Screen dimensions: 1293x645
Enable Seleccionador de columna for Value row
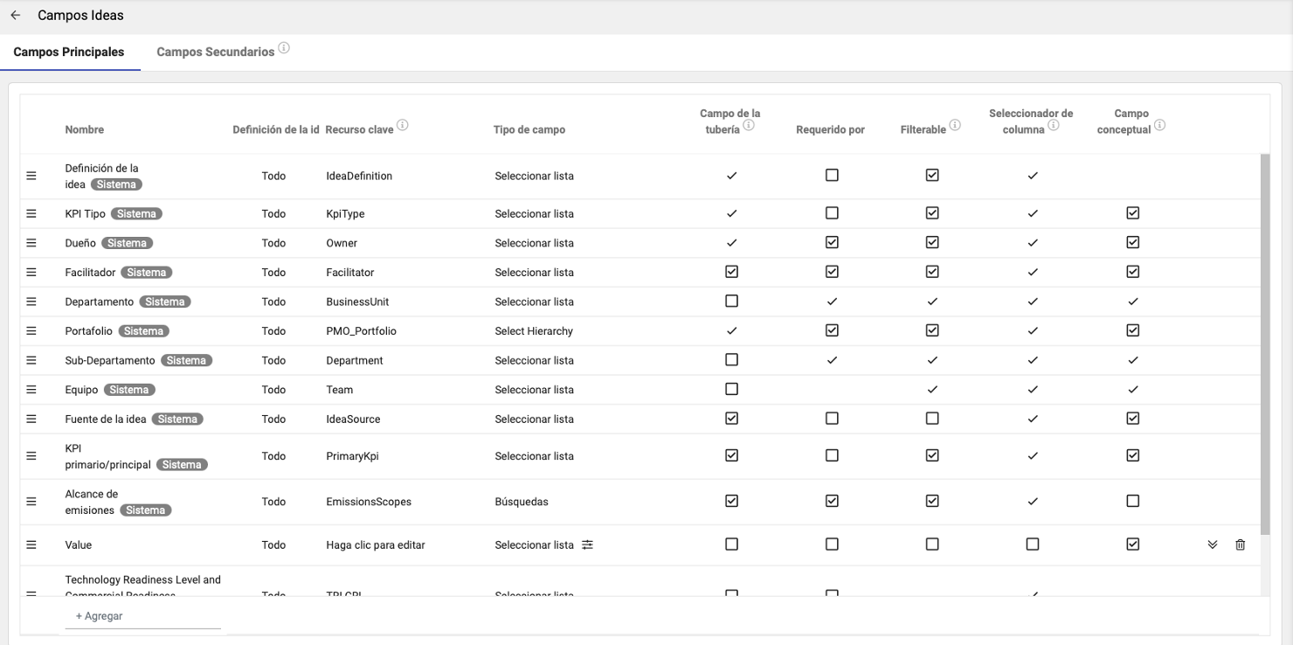pyautogui.click(x=1033, y=544)
